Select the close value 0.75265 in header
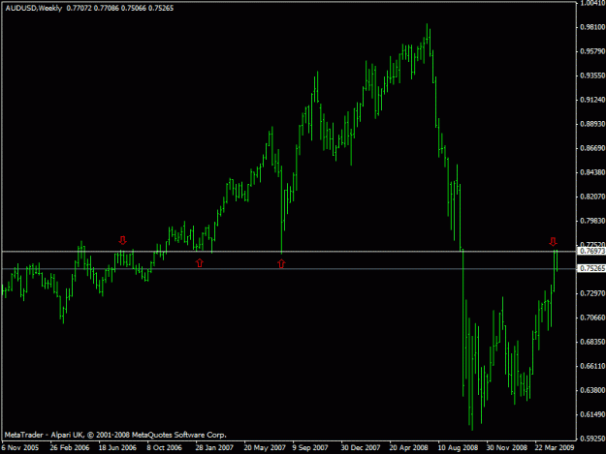Image resolution: width=606 pixels, height=454 pixels. pyautogui.click(x=161, y=8)
